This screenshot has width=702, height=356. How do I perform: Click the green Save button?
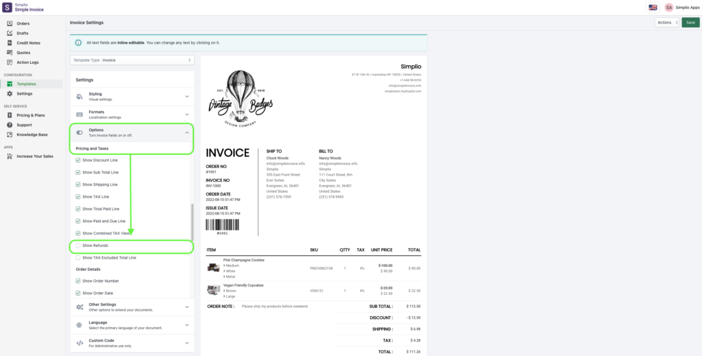[x=690, y=23]
